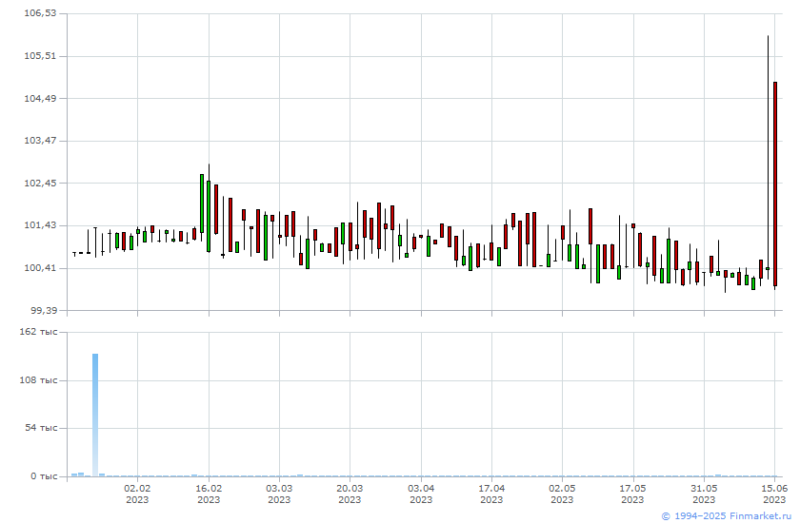Click the 102,45 price axis label
800x523 pixels.
[40, 183]
